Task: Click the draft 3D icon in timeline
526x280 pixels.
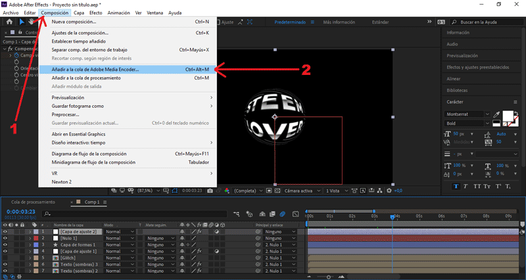Action: pos(249,214)
